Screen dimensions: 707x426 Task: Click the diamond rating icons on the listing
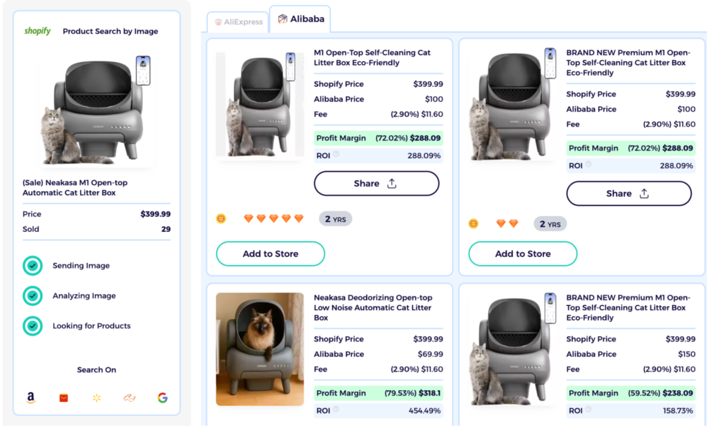[272, 217]
